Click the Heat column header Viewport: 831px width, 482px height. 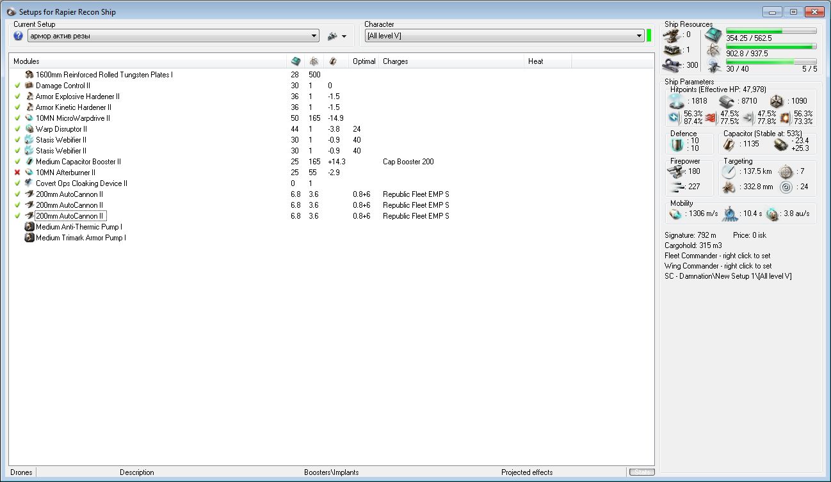548,61
